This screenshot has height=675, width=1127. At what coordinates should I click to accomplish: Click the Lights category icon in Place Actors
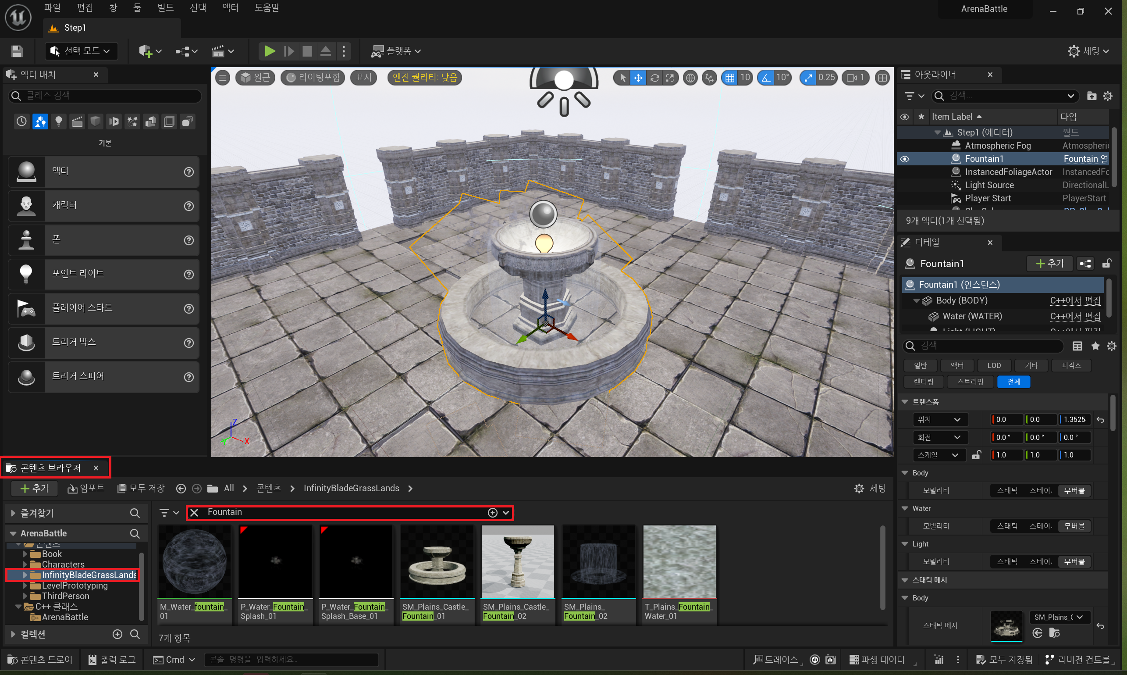[59, 121]
